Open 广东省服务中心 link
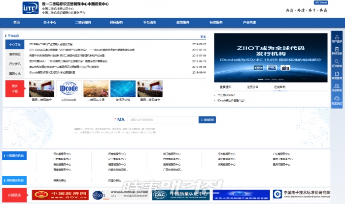The image size is (345, 204). 281,154
